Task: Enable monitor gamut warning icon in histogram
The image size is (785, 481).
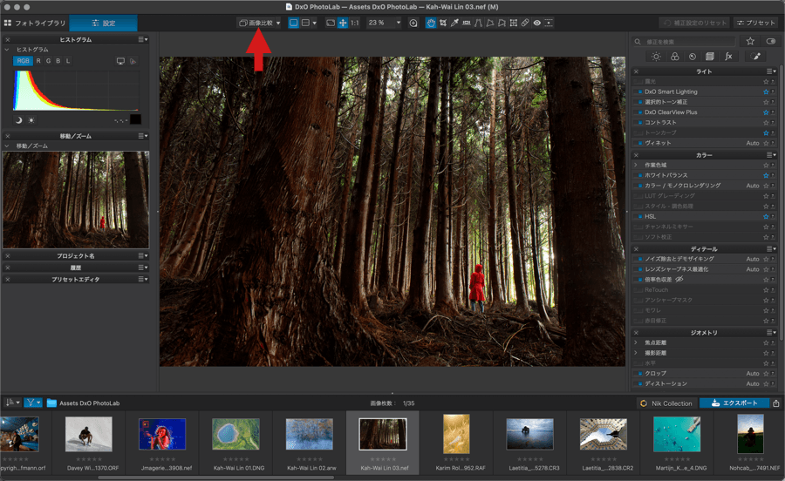Action: 120,61
